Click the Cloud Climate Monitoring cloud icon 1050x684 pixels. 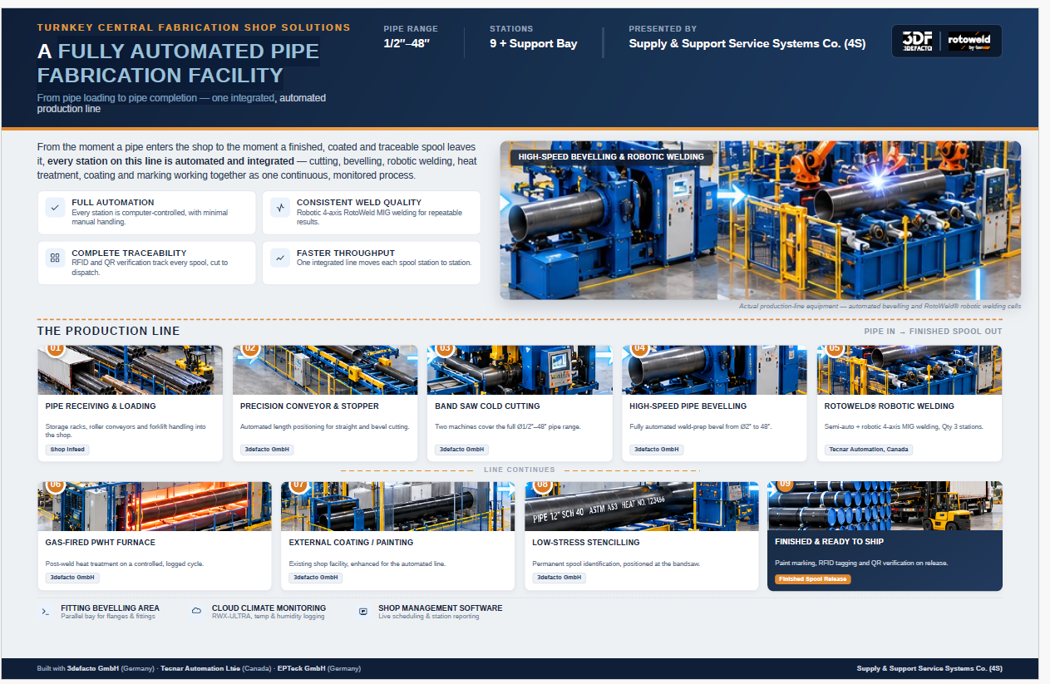click(x=196, y=612)
